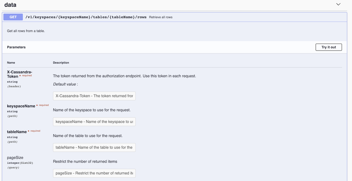This screenshot has height=181, width=352.
Task: Click the token authorization endpoint description
Action: tap(125, 76)
